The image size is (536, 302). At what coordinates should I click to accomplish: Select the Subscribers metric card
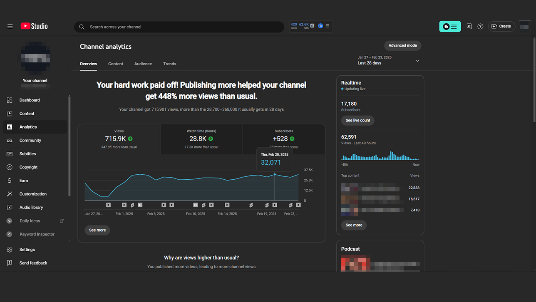[283, 139]
